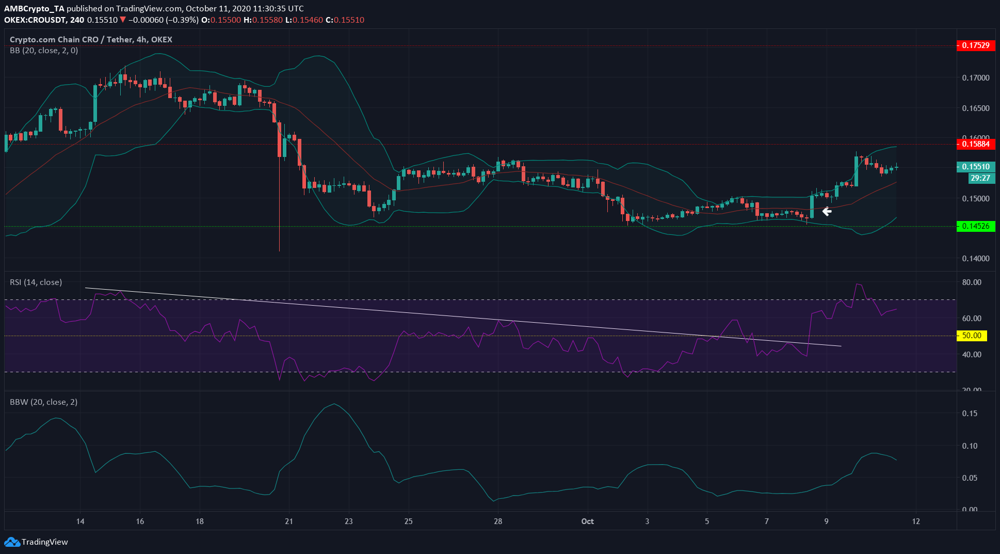
Task: Click the 0.15 BBW axis label
Action: coord(970,414)
